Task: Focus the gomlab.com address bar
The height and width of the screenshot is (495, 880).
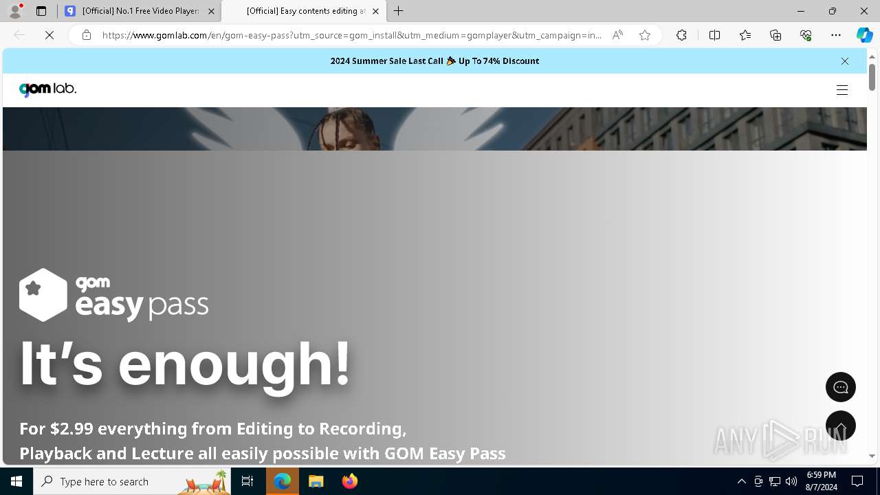Action: [x=352, y=35]
